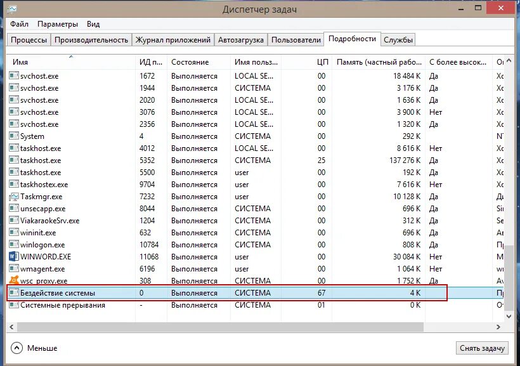Click the taskhostex.exe process icon
The height and width of the screenshot is (366, 520).
pos(14,184)
